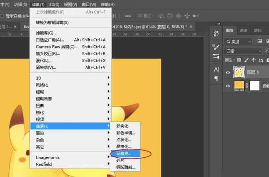Viewport: 269px width, 177px height.
Task: Select the 图层 0 layer thumbnail
Action: [239, 72]
